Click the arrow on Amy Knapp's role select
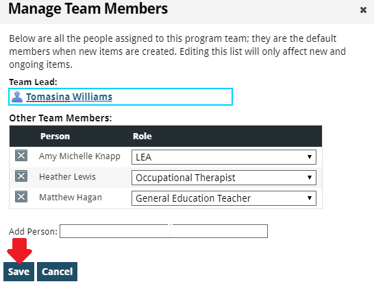This screenshot has width=374, height=284. 310,157
